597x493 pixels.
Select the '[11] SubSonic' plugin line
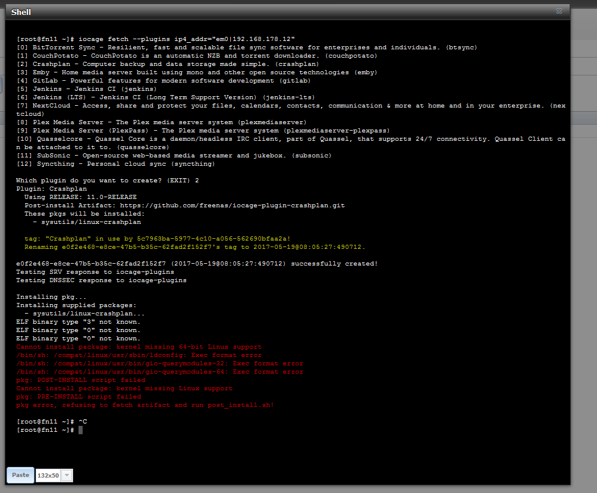click(174, 156)
